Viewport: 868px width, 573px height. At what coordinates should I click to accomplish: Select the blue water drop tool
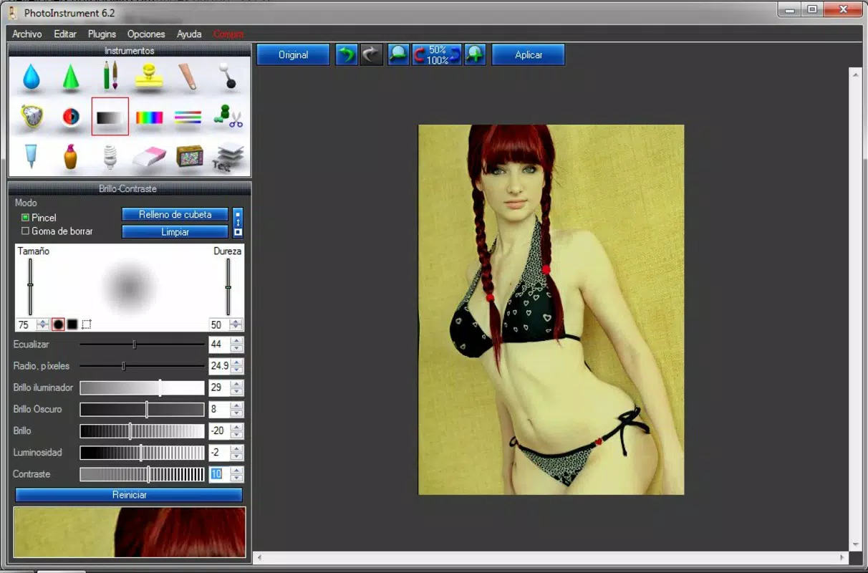click(x=31, y=77)
